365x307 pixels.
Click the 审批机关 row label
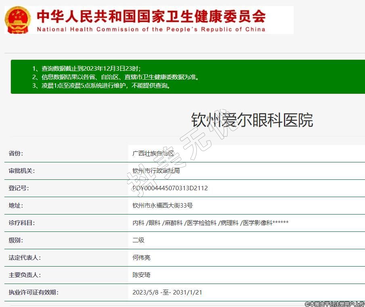pyautogui.click(x=22, y=171)
